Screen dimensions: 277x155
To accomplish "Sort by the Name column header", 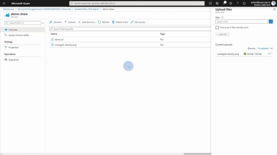I will tap(54, 34).
